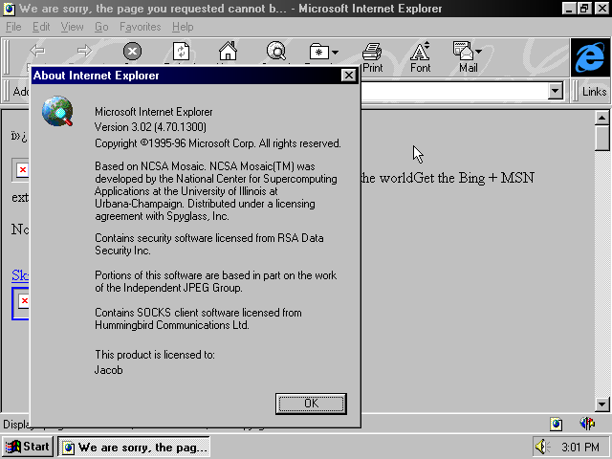Open the address bar dropdown list
This screenshot has width=612, height=459.
555,92
